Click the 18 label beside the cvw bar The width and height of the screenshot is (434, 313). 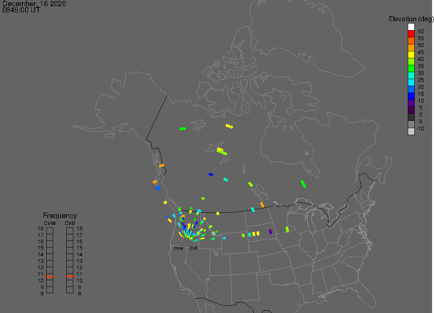pos(41,228)
